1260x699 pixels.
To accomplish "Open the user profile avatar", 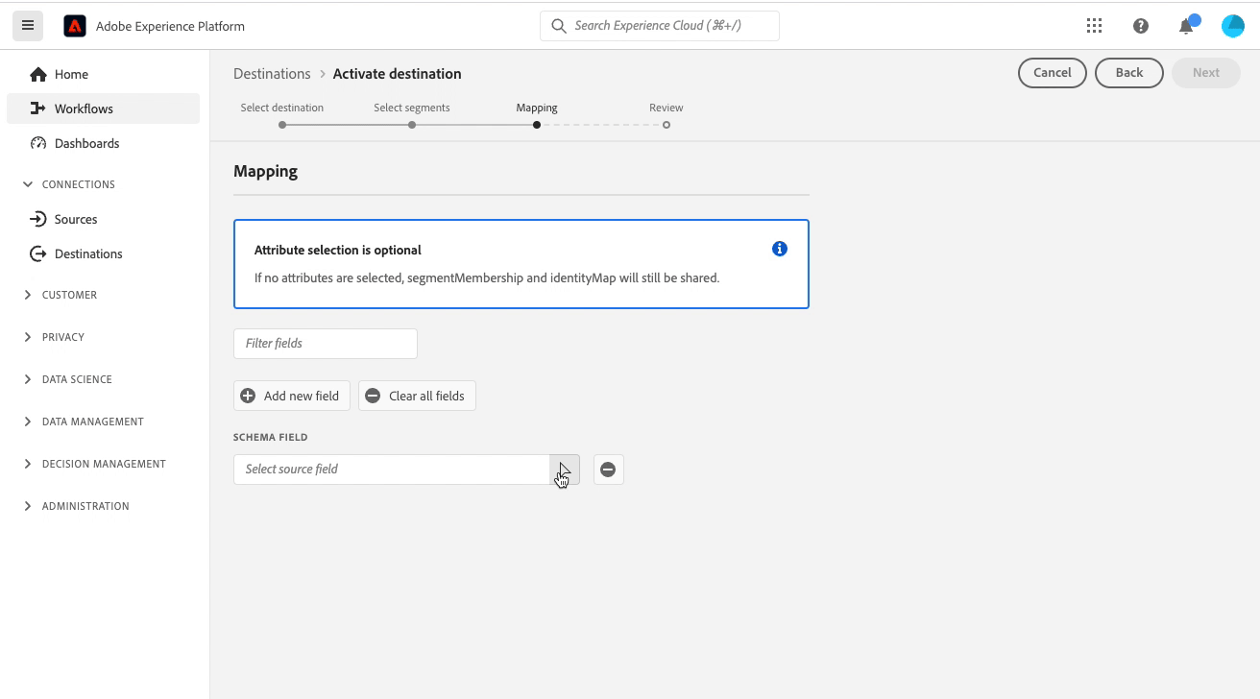I will [1232, 26].
